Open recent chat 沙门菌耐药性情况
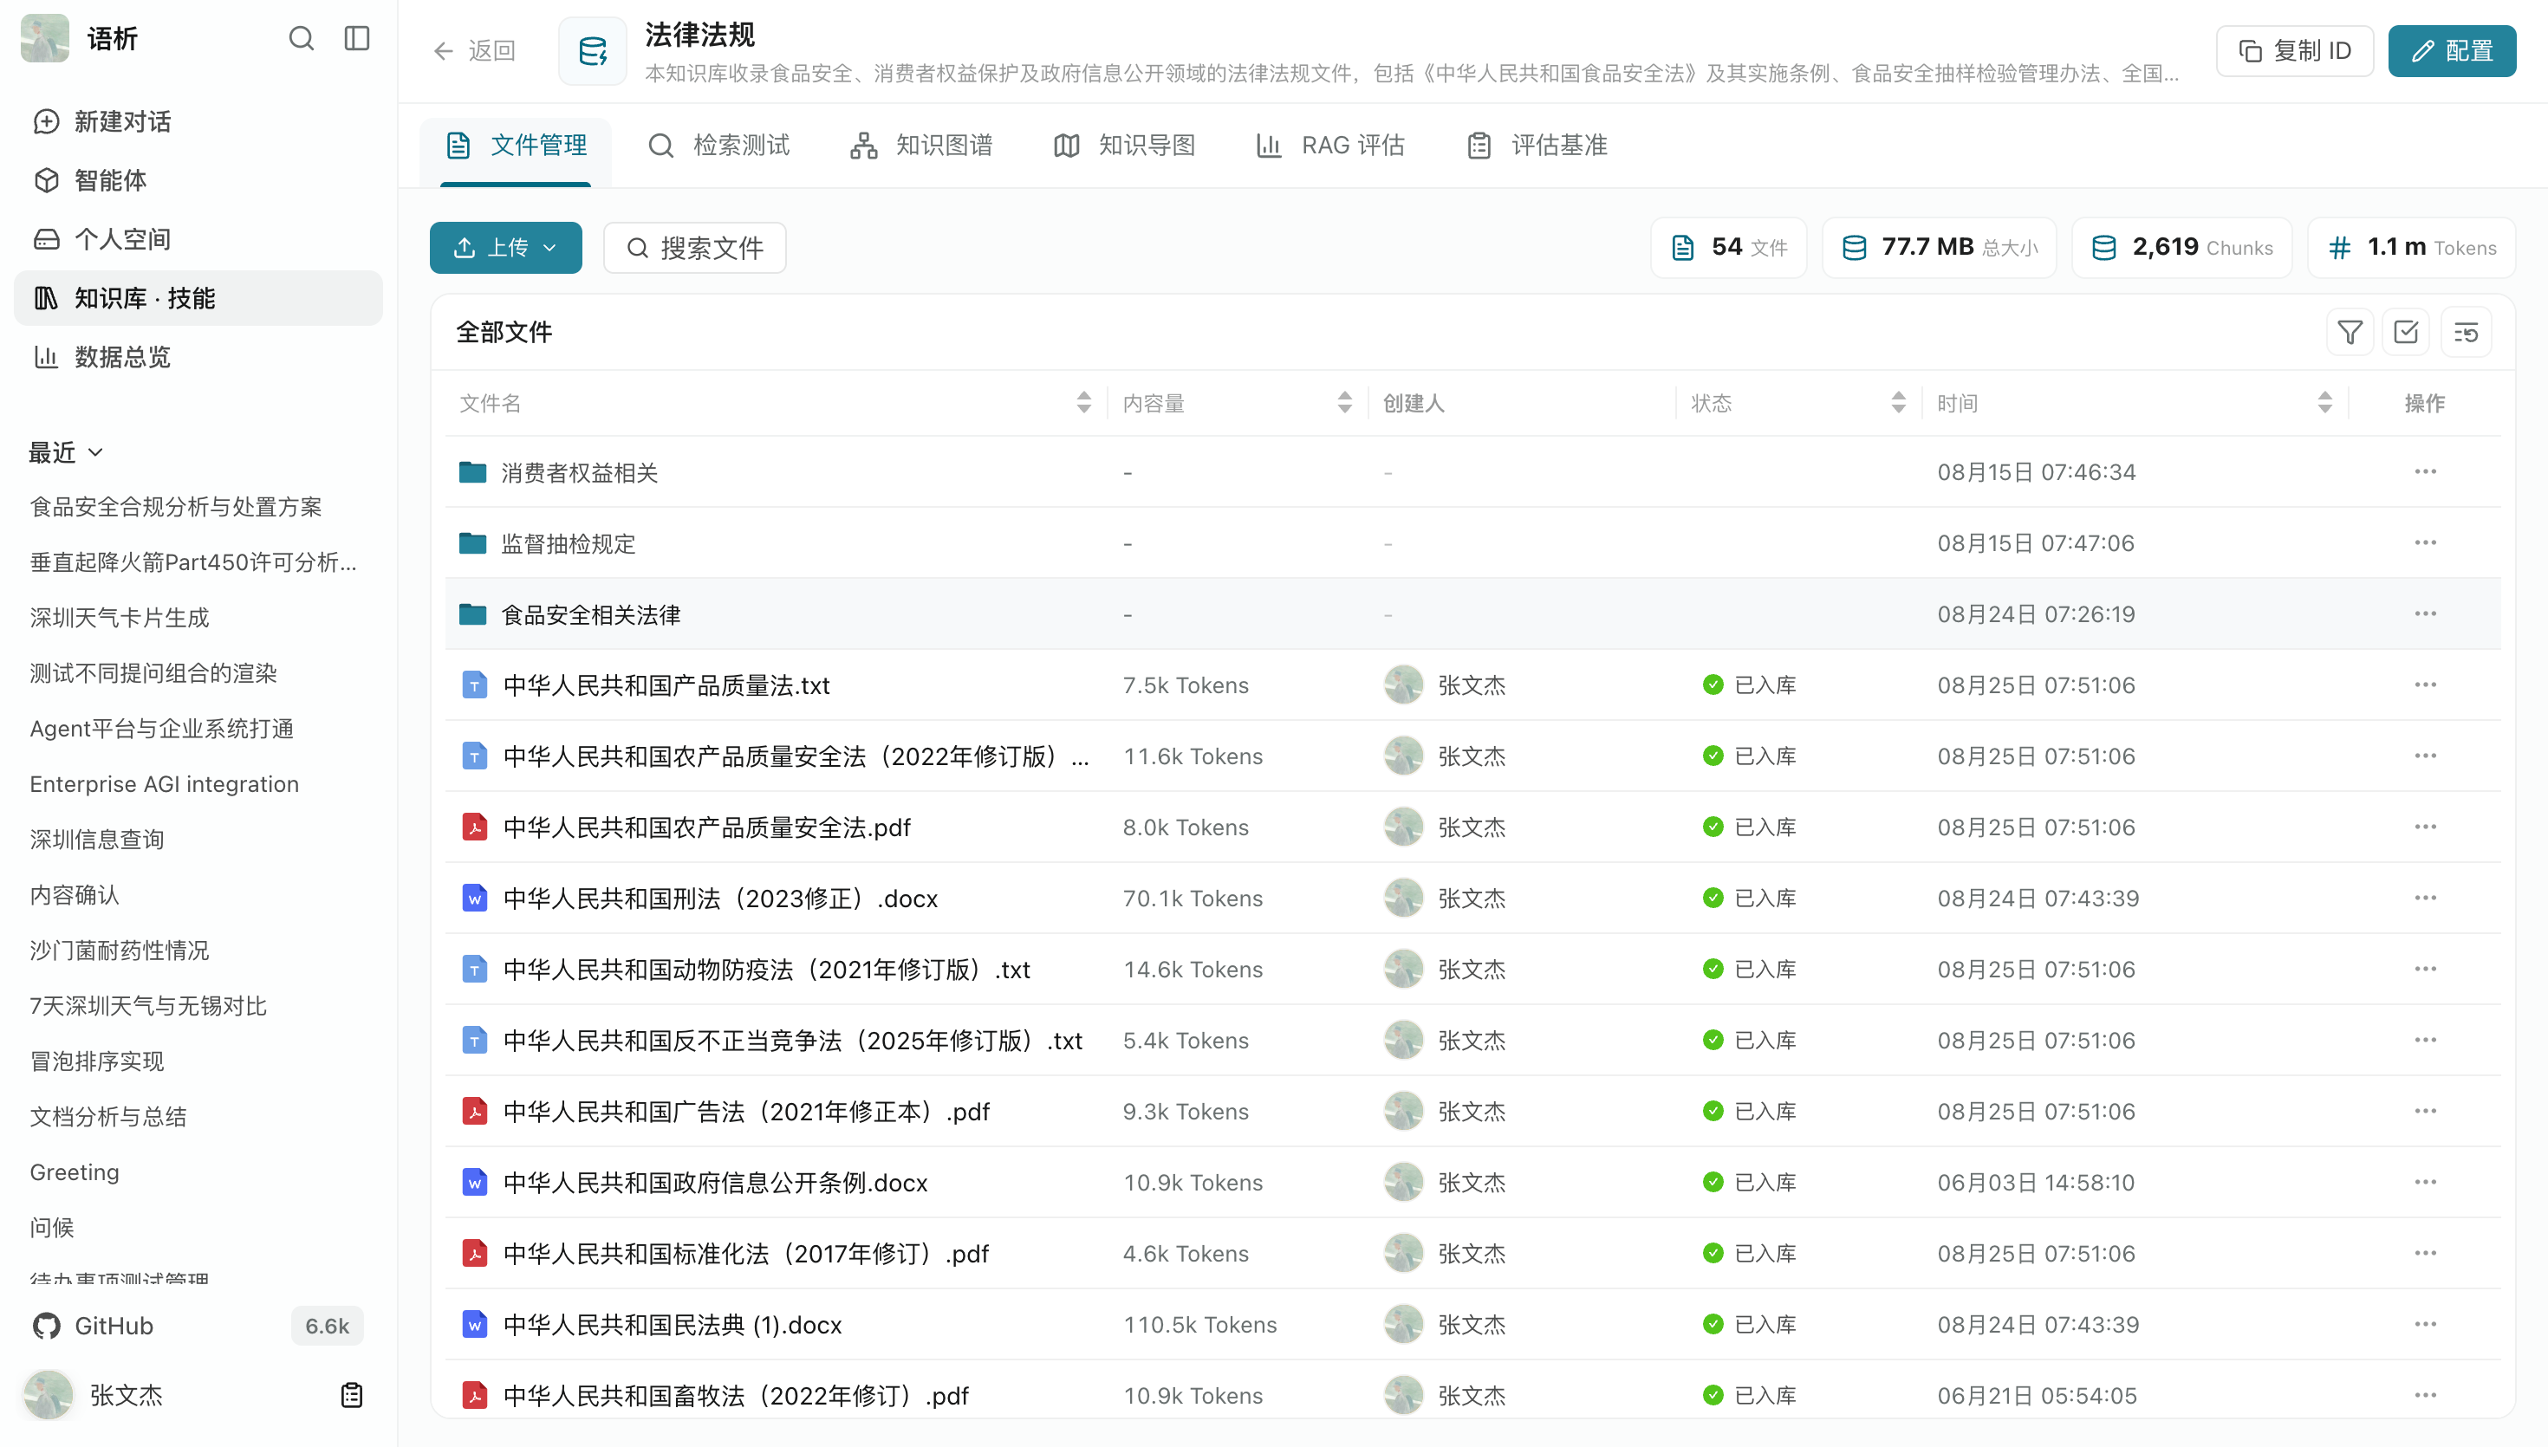Viewport: 2548px width, 1447px height. pyautogui.click(x=120, y=951)
